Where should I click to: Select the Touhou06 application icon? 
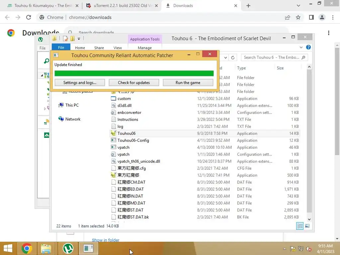tap(114, 133)
